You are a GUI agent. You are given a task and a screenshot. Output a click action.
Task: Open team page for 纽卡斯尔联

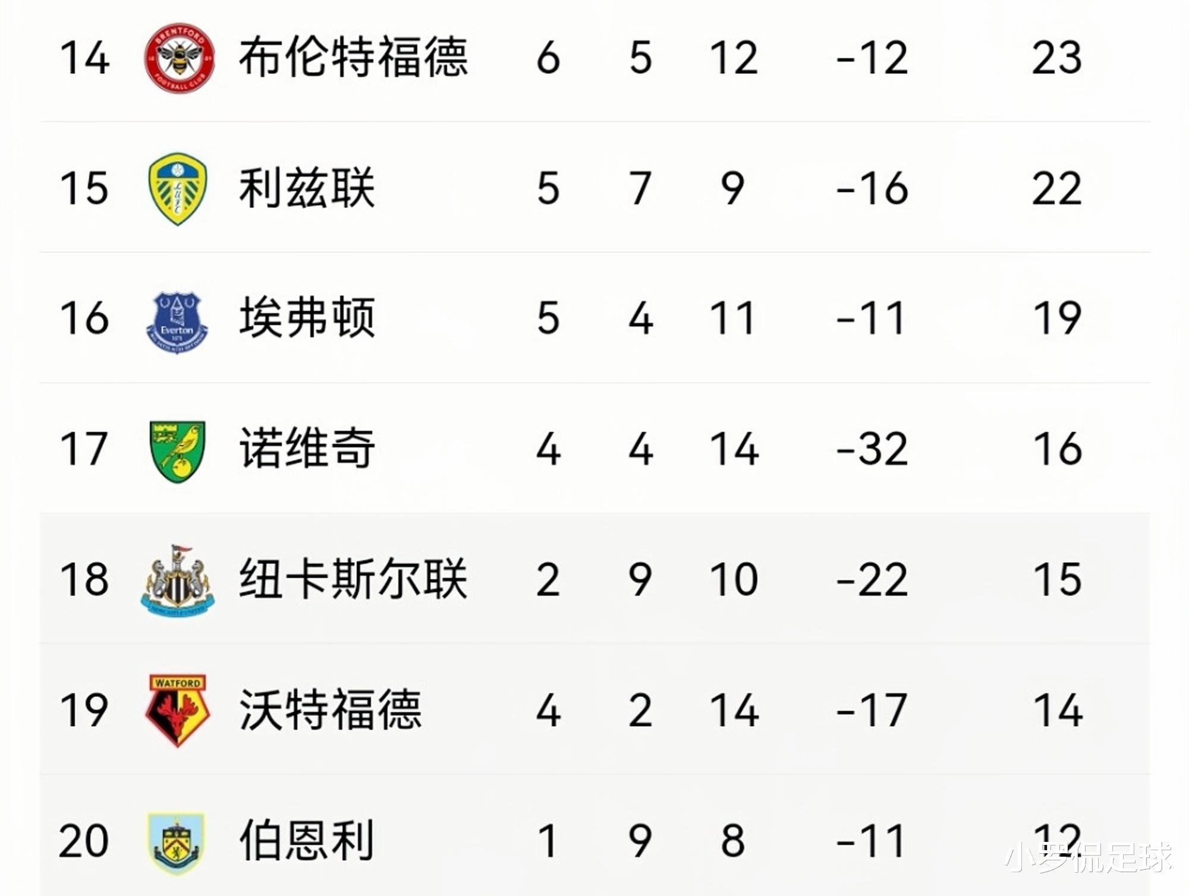tap(354, 579)
